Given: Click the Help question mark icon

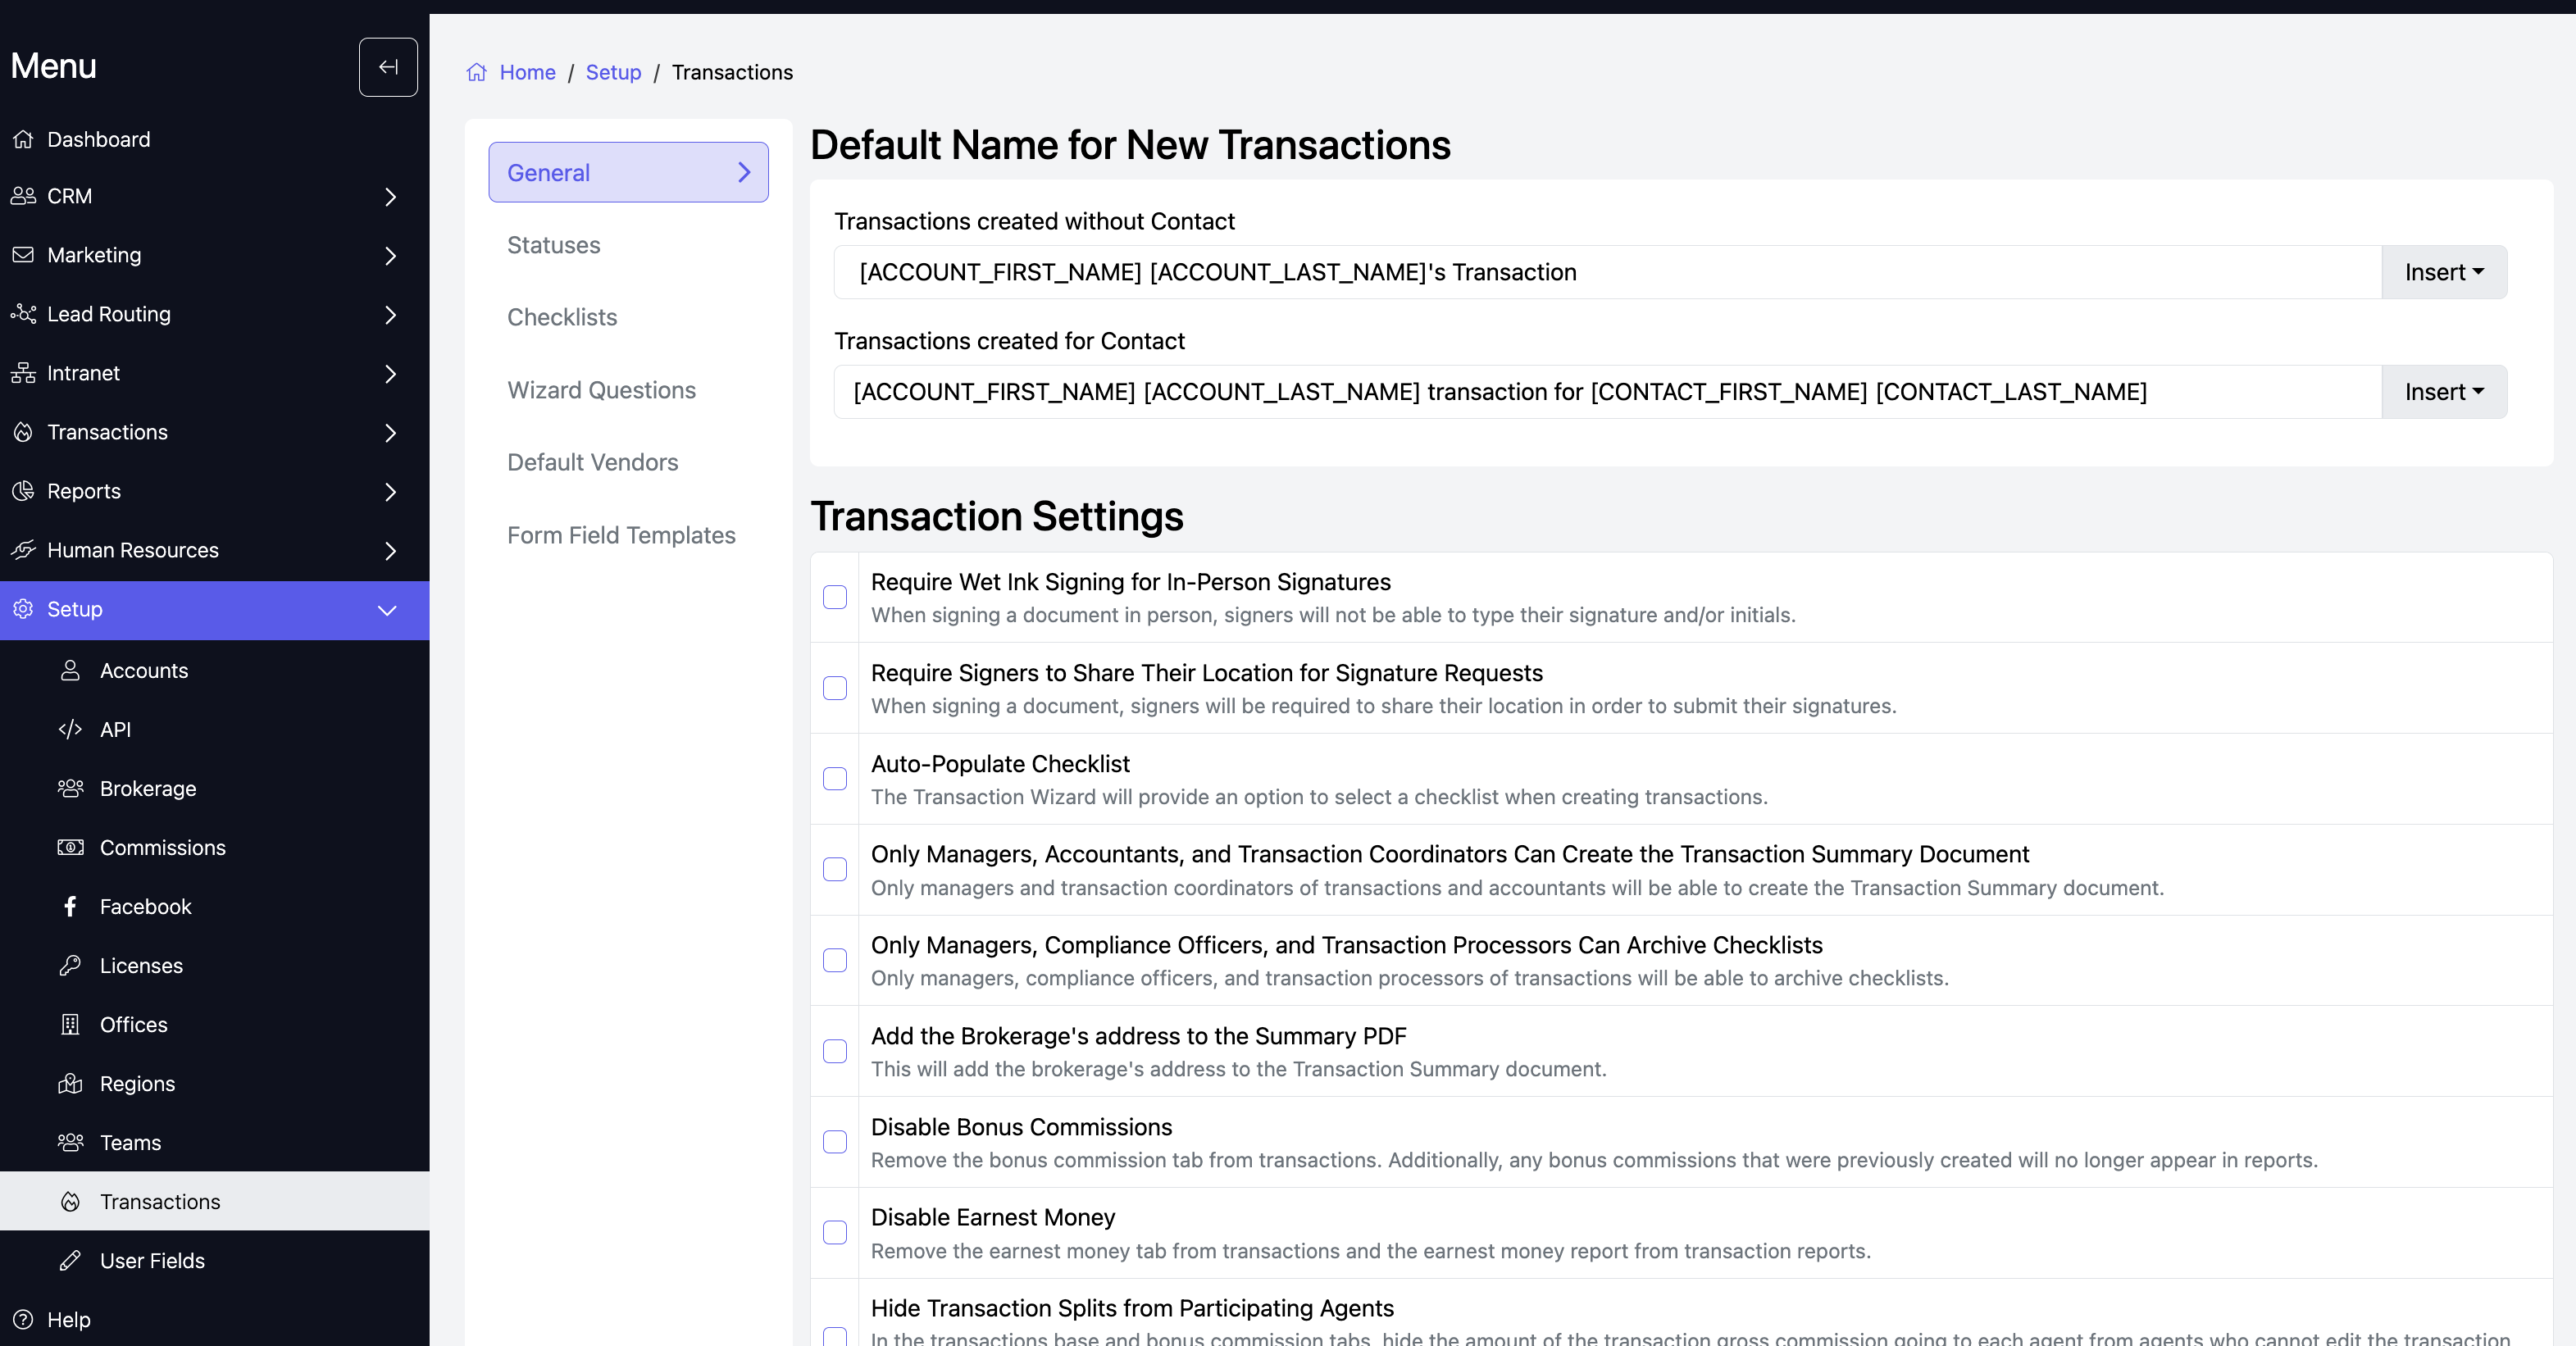Looking at the screenshot, I should 23,1319.
